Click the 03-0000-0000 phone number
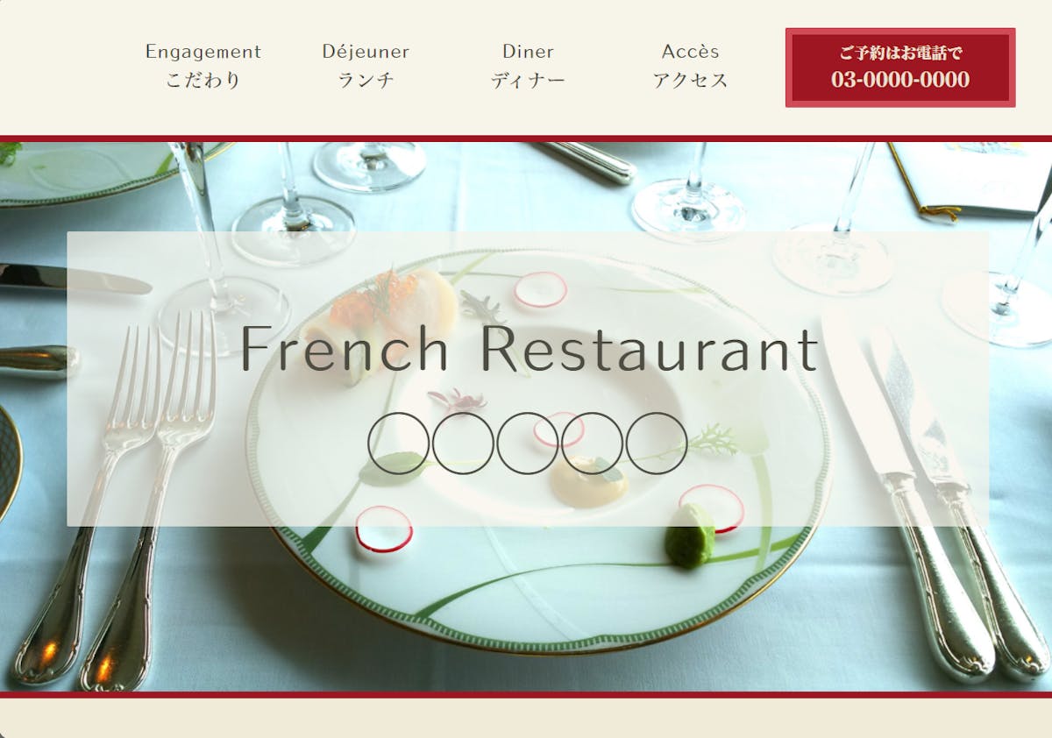This screenshot has width=1052, height=738. click(900, 80)
